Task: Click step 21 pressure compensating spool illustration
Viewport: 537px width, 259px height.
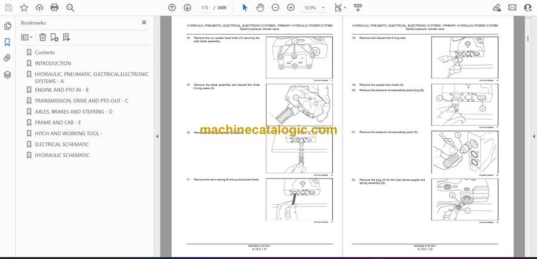Action: point(464,152)
